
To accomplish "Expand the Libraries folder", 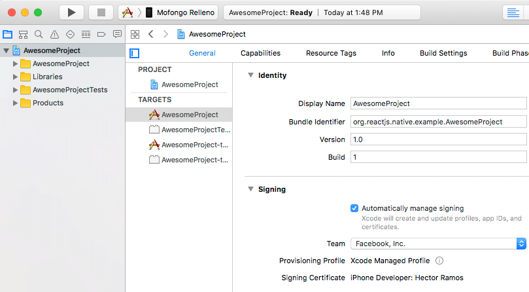I will point(16,77).
